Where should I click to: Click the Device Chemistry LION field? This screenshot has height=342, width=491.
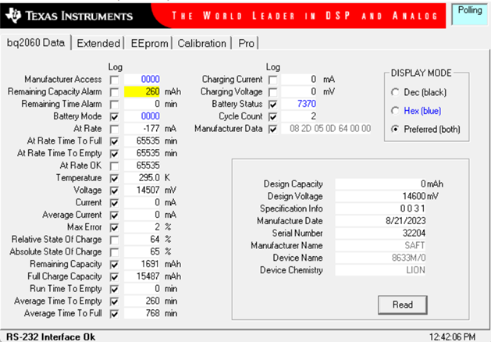pyautogui.click(x=380, y=270)
